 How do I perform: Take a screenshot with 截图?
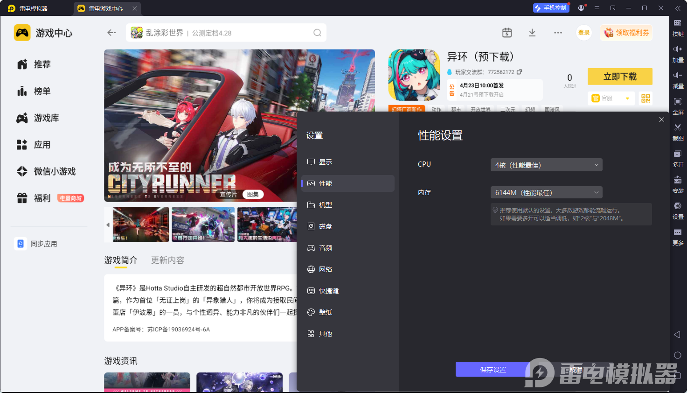point(678,133)
